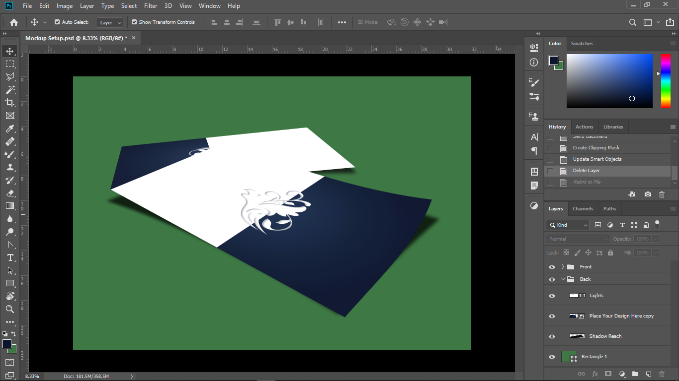This screenshot has height=381, width=679.
Task: Open the Auto-Select Layer dropdown
Action: coord(110,22)
